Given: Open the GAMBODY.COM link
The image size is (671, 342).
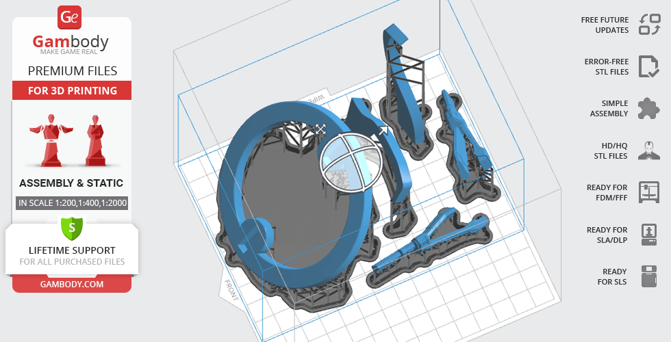Looking at the screenshot, I should [72, 283].
